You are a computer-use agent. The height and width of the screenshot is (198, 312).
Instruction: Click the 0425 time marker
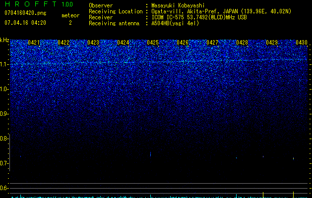[153, 43]
